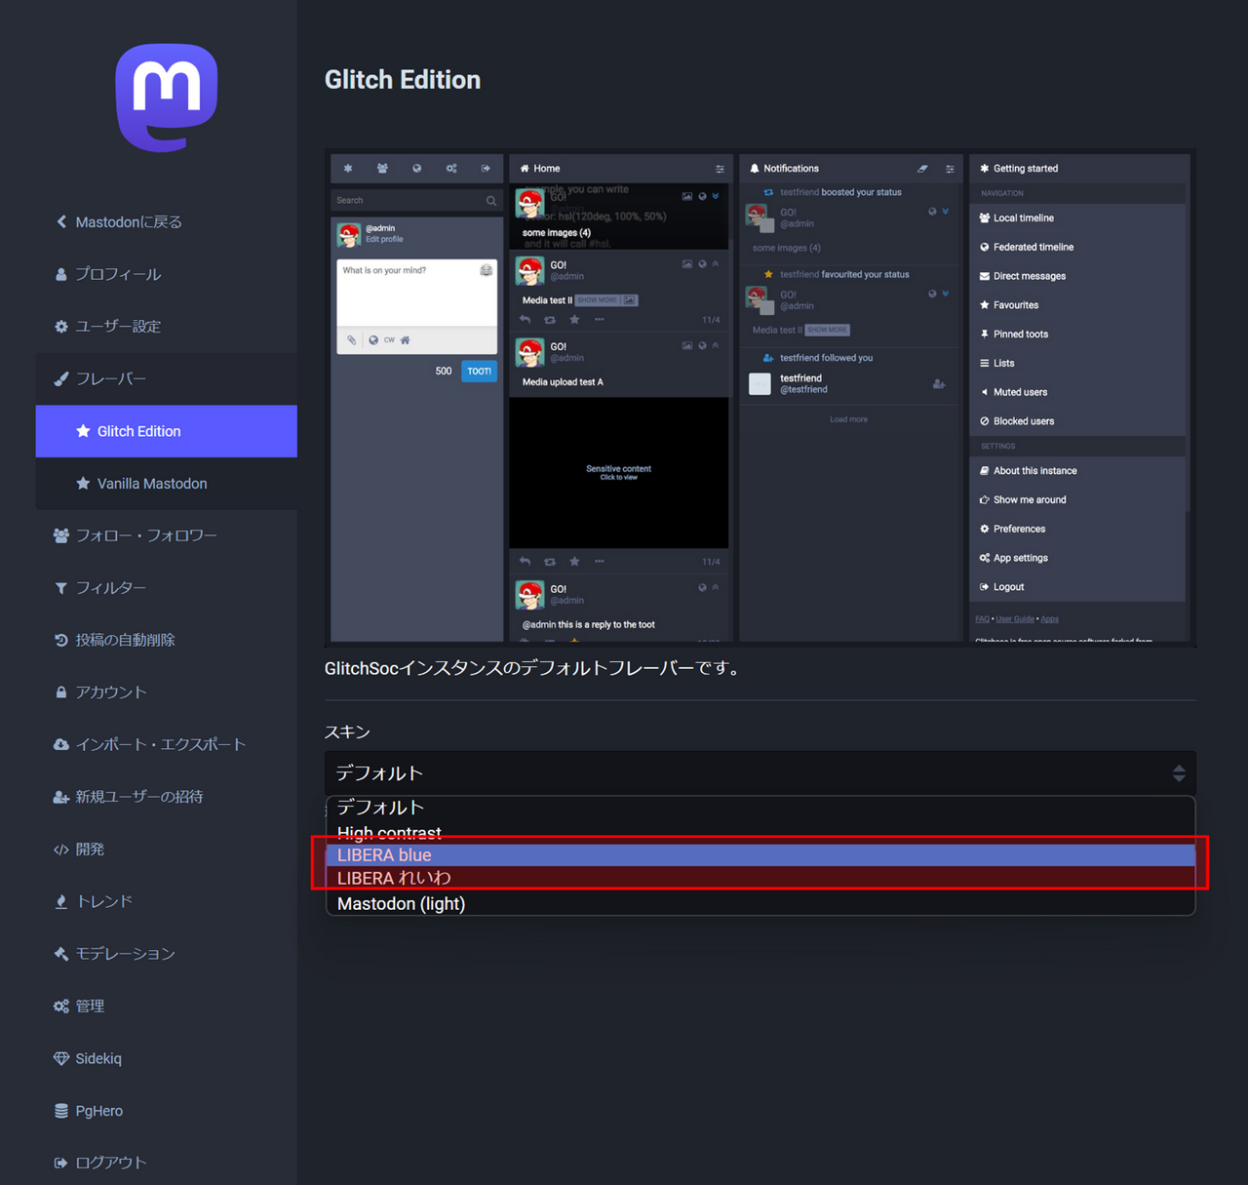The image size is (1248, 1185).
Task: Click the Mastodon logo
Action: pos(167,98)
